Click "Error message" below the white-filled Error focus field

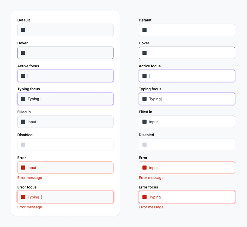pyautogui.click(x=151, y=207)
